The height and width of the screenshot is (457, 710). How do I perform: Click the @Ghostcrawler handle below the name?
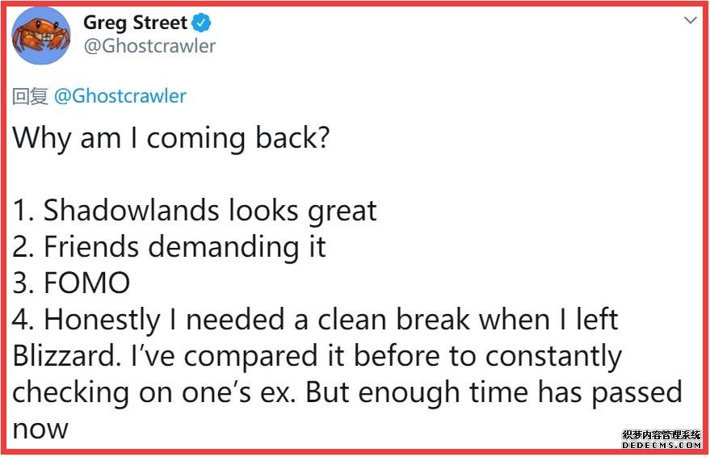(x=149, y=46)
